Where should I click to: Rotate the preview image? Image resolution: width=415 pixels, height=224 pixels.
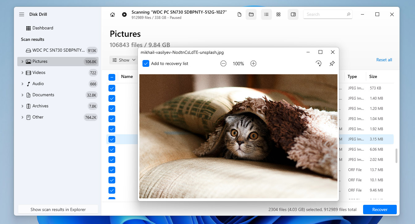318,64
